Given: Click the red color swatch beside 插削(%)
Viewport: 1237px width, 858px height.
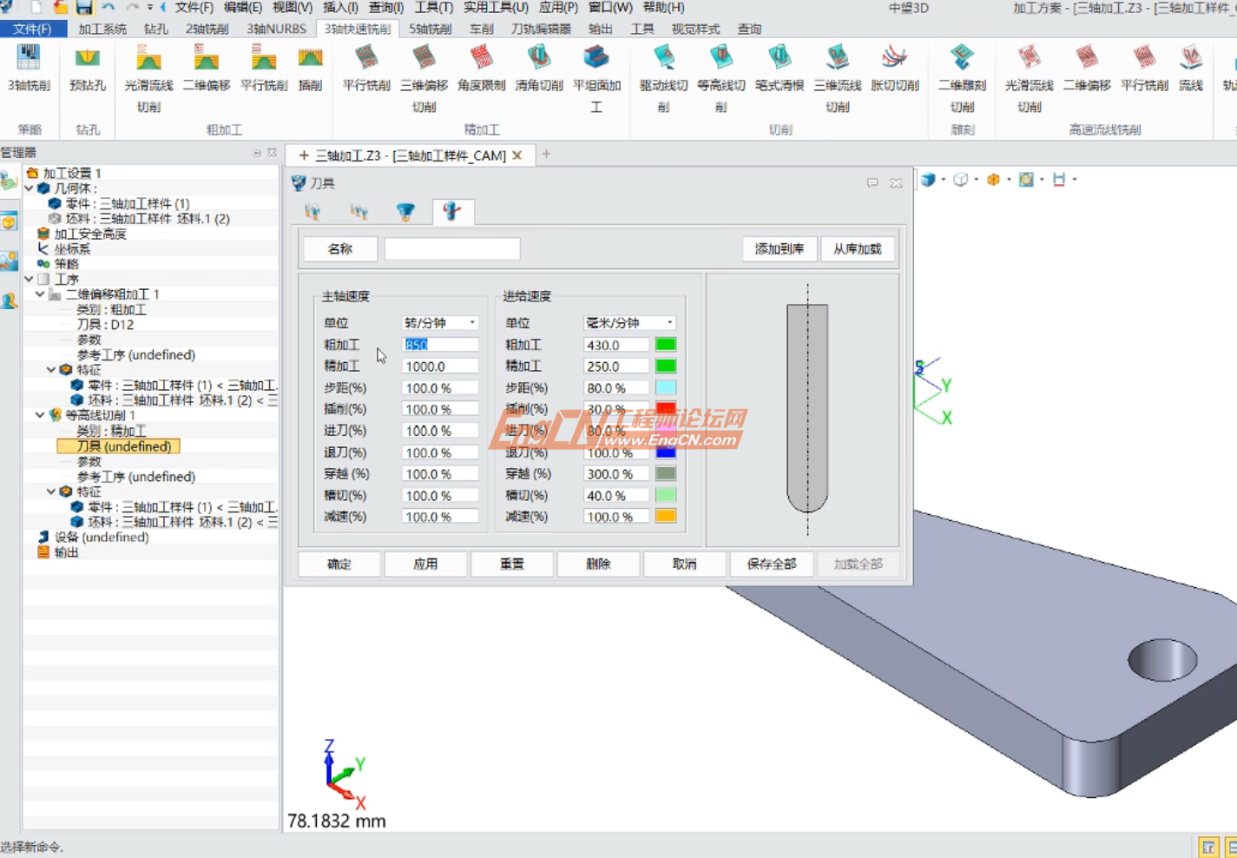Looking at the screenshot, I should pos(665,408).
